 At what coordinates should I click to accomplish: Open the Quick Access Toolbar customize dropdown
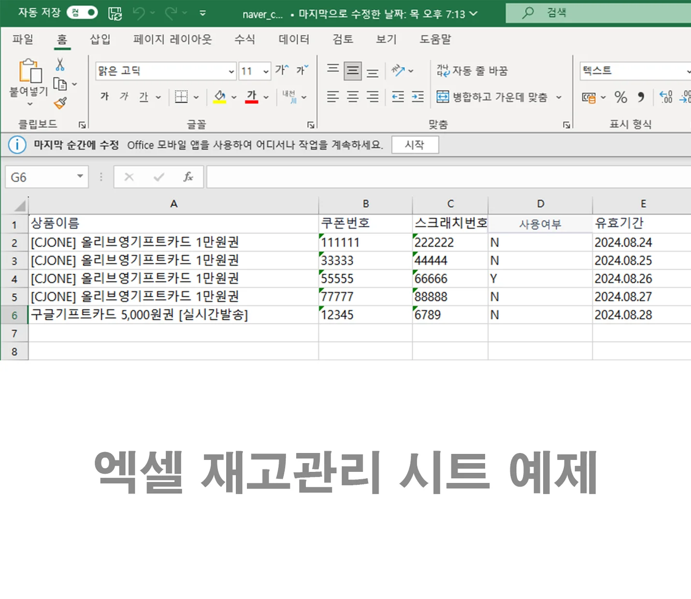tap(203, 14)
